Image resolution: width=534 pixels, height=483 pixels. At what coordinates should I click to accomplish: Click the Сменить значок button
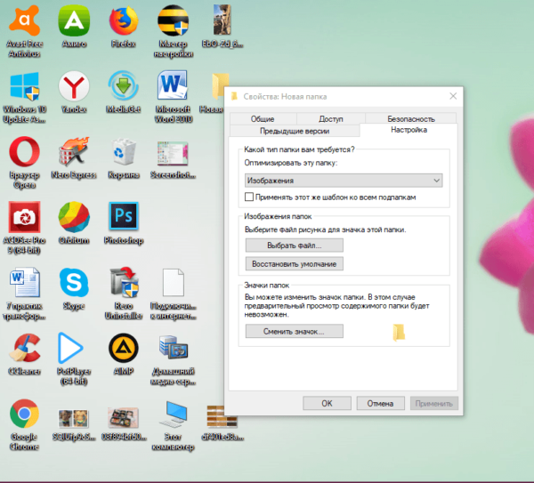(295, 331)
